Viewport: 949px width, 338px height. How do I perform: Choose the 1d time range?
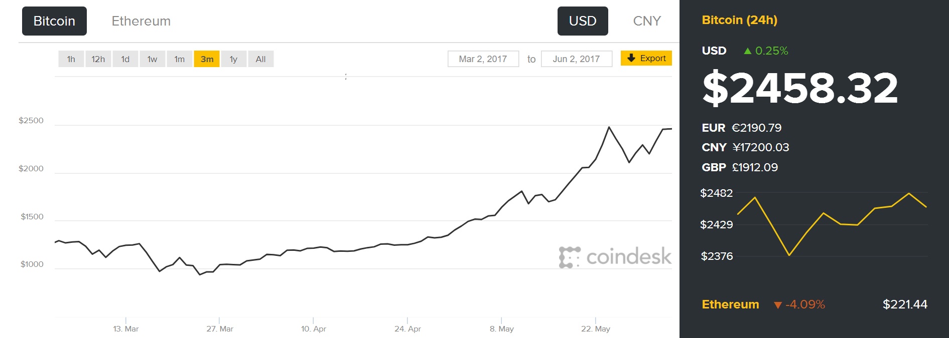(125, 59)
